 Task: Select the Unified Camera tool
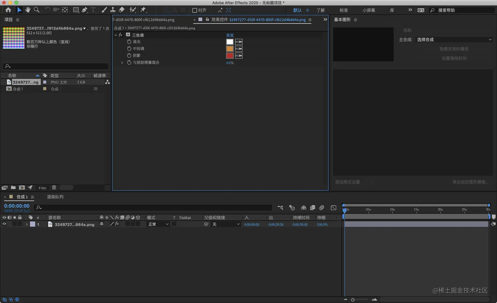[56, 10]
